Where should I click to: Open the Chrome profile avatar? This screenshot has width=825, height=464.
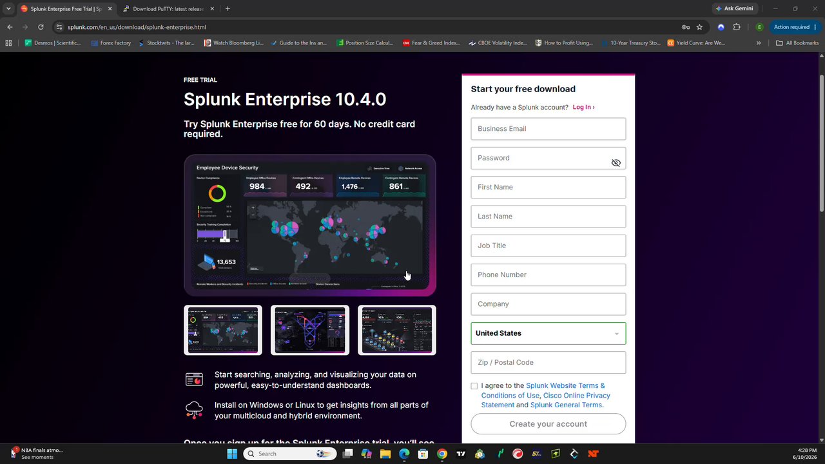point(759,27)
